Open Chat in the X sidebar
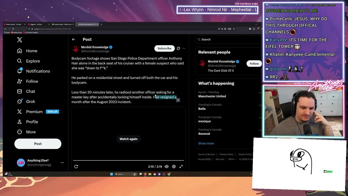This screenshot has height=196, width=348. click(x=26, y=91)
